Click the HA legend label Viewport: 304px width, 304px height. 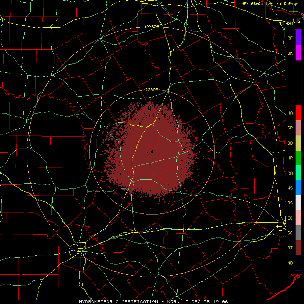tap(290, 113)
